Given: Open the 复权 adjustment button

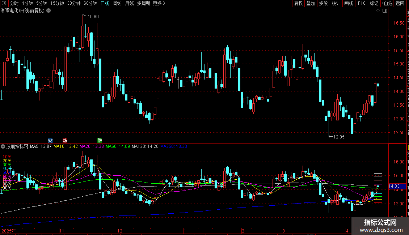Looking at the screenshot, I should click(298, 3).
